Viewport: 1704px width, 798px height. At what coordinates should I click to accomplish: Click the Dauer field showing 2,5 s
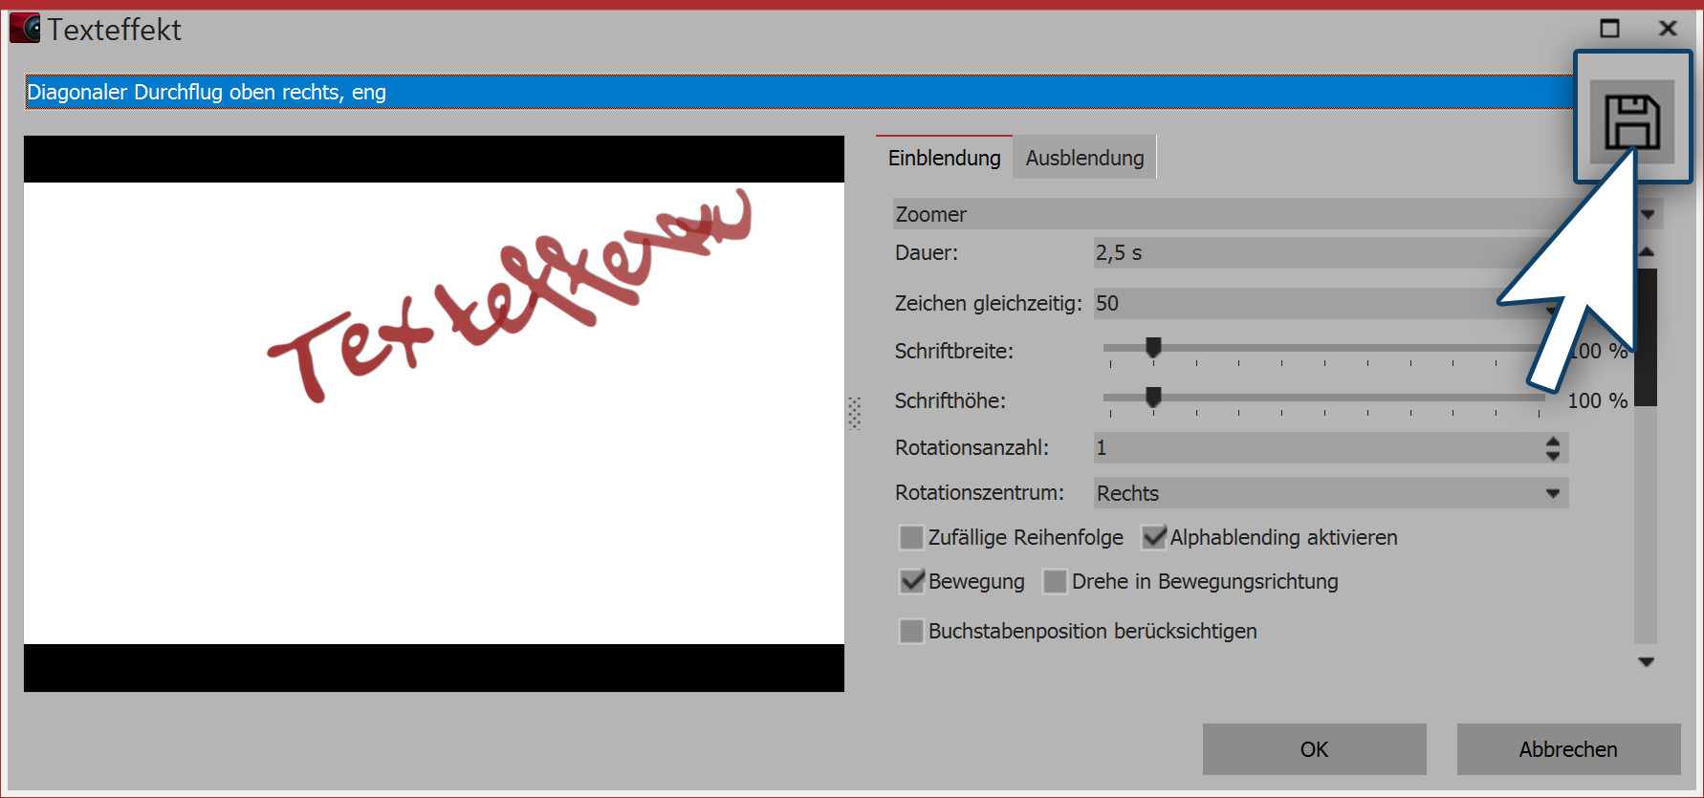(1330, 253)
